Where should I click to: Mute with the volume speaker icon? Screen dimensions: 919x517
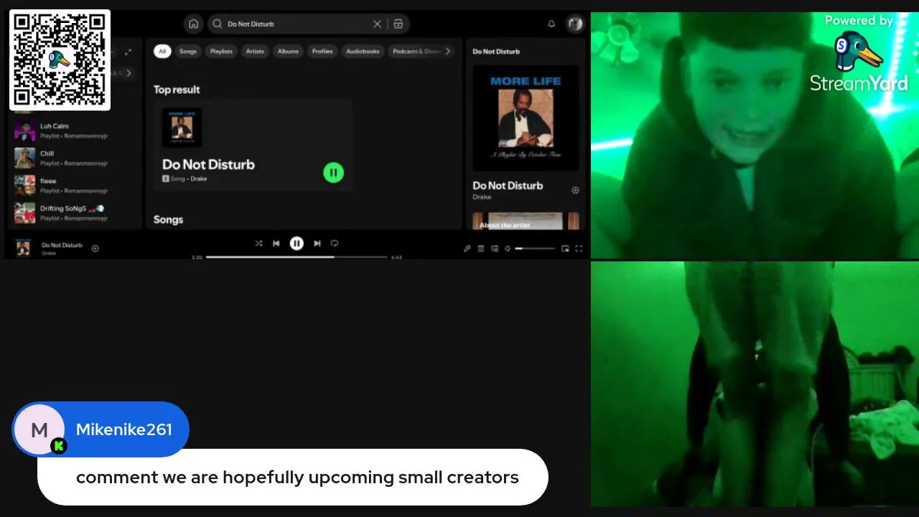(x=508, y=248)
